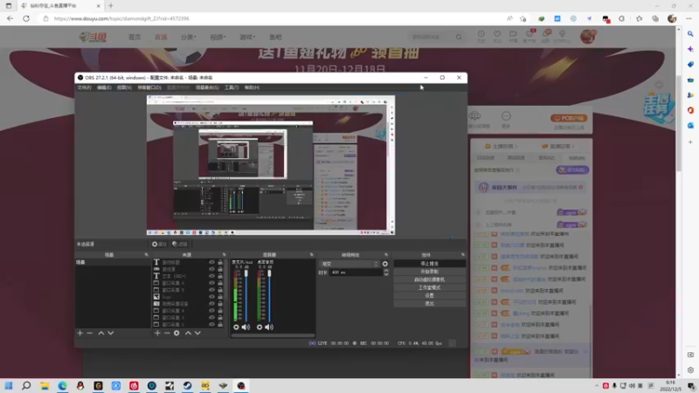Open OBS 停靠窗口(D) menu

149,88
